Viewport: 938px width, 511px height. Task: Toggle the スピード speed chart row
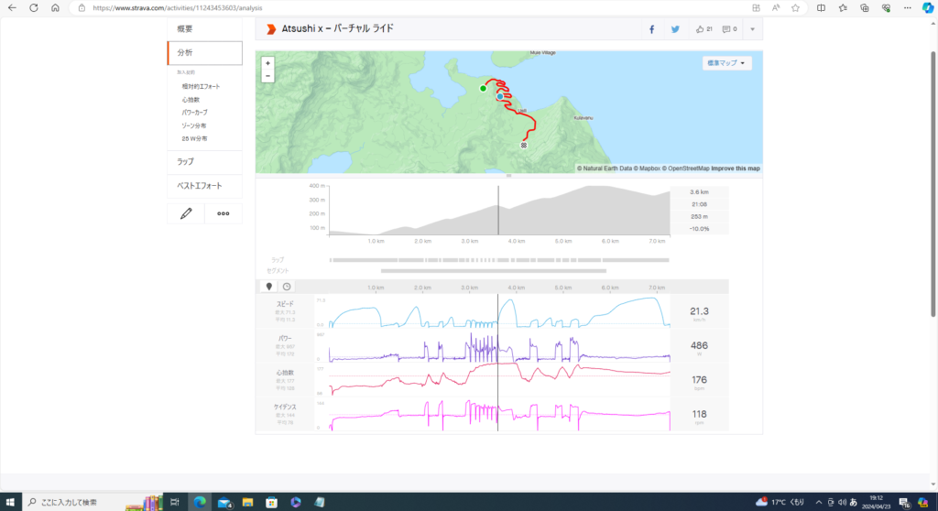pos(285,304)
